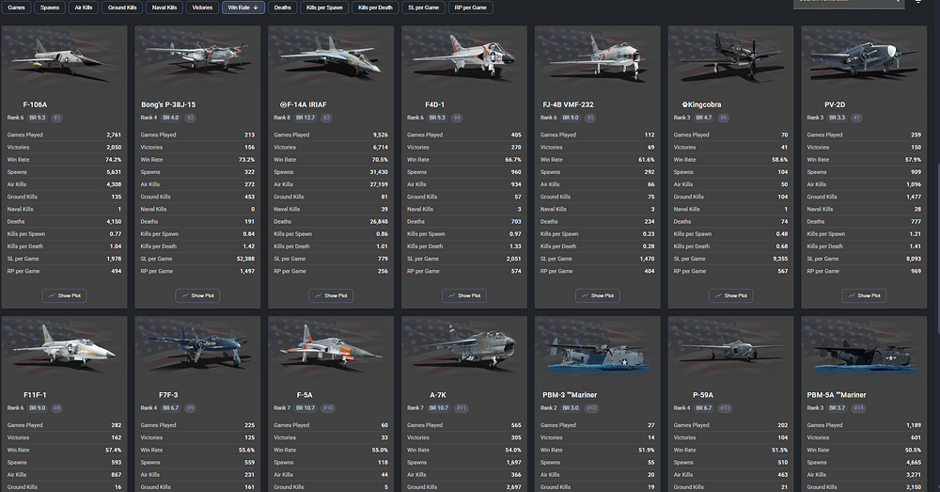Sort by Win Rate descending

(243, 8)
